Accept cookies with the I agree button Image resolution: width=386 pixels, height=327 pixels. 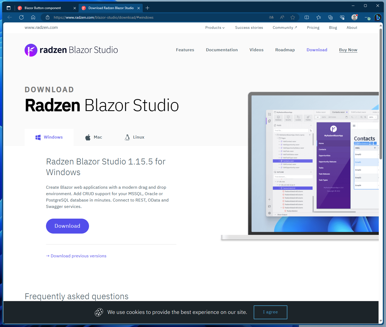[x=270, y=312]
